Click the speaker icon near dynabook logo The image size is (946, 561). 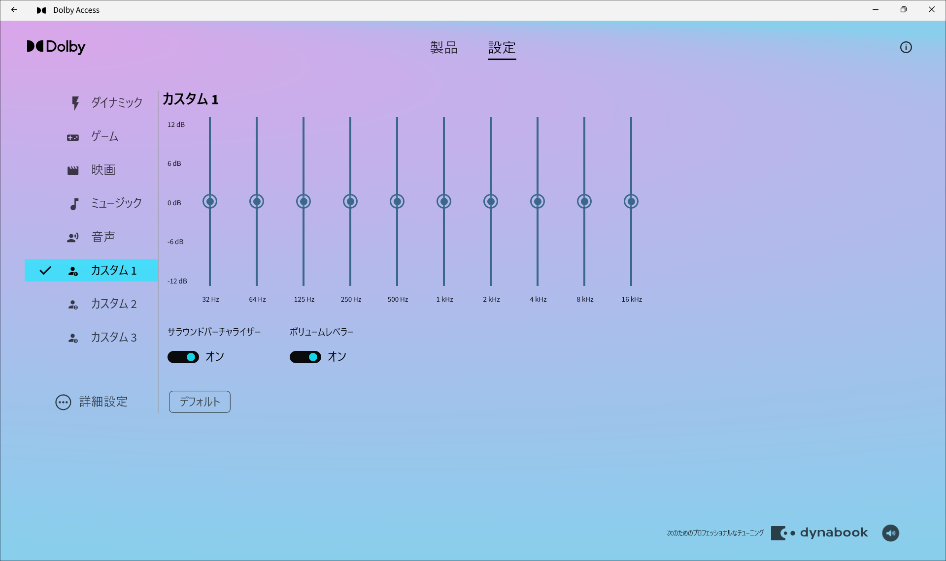coord(891,533)
